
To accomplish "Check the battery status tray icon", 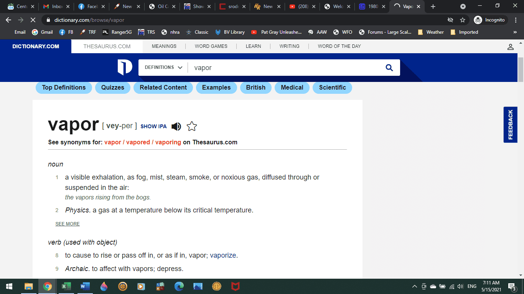I will tap(442, 286).
